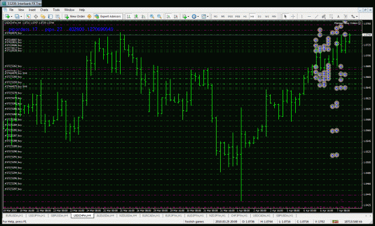The width and height of the screenshot is (375, 226).
Task: Toggle the H4 timeframe
Action: tap(252, 16)
